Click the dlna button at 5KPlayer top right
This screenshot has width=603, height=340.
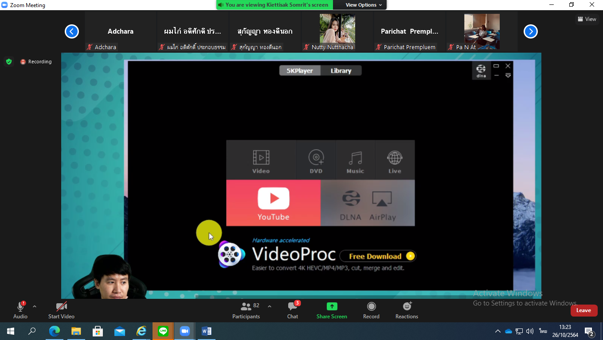pos(481,71)
